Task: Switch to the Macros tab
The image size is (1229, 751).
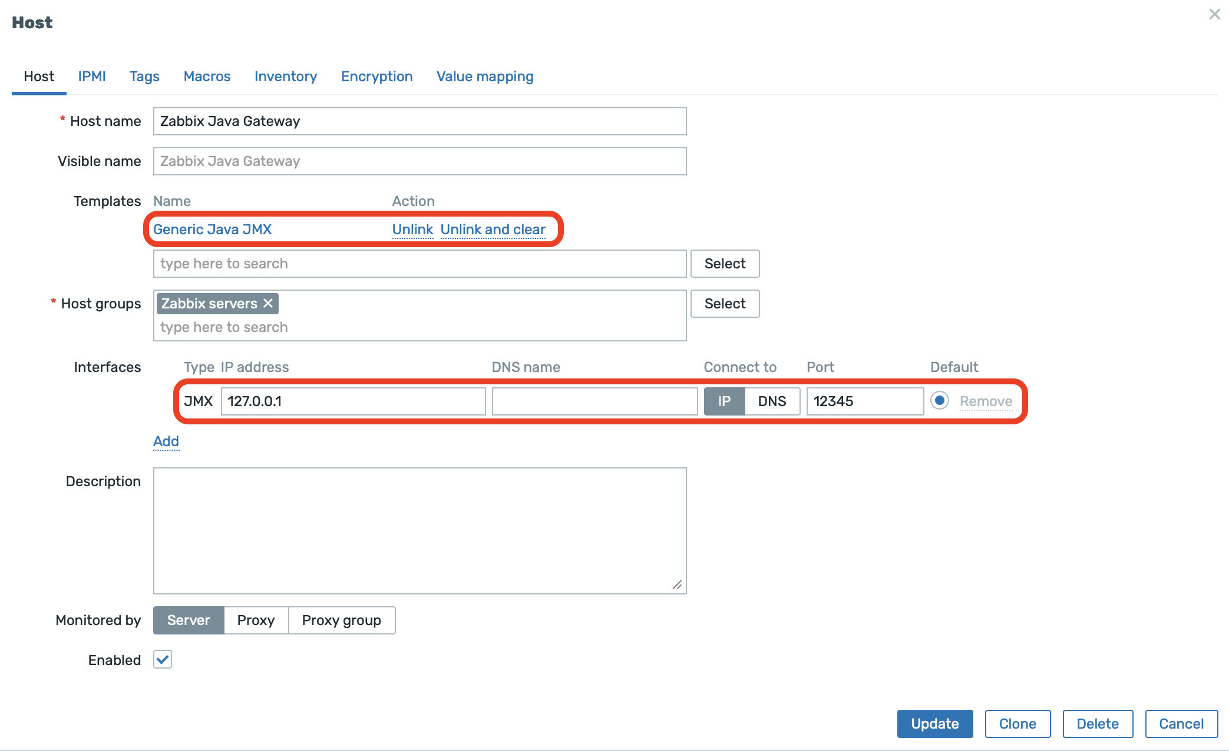Action: click(207, 77)
